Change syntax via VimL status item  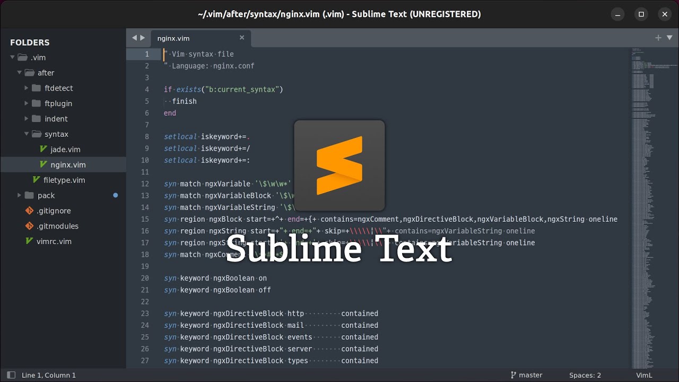[x=644, y=375]
